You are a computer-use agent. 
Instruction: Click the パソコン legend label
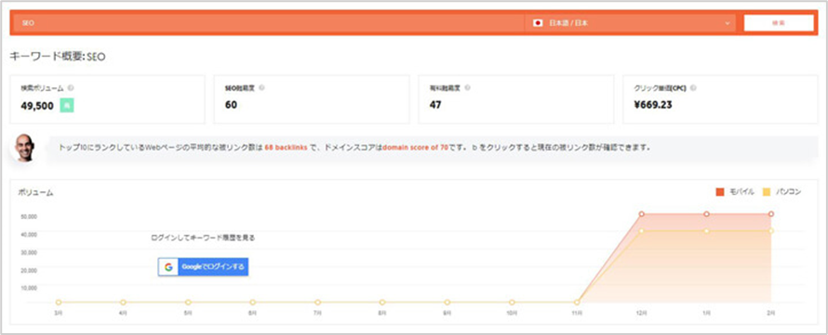click(x=788, y=192)
